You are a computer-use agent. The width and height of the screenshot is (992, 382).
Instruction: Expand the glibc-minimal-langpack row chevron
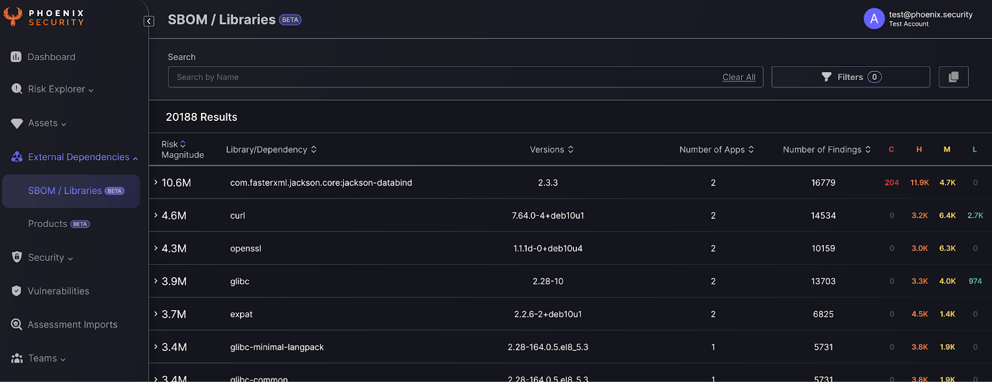click(156, 347)
